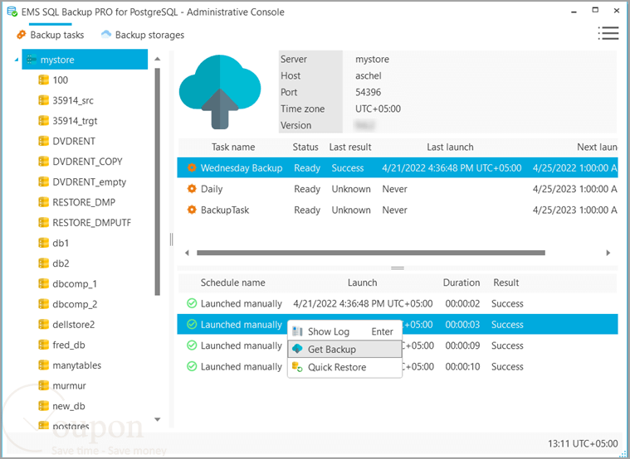Click the database icon next to fred_db

(43, 345)
